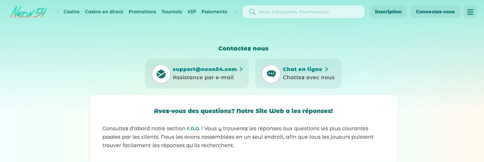Go to Paiements page
This screenshot has width=484, height=162.
(x=214, y=12)
